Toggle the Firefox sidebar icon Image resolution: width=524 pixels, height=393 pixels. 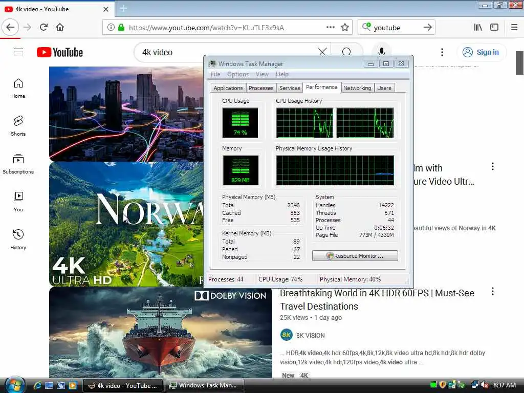(494, 28)
